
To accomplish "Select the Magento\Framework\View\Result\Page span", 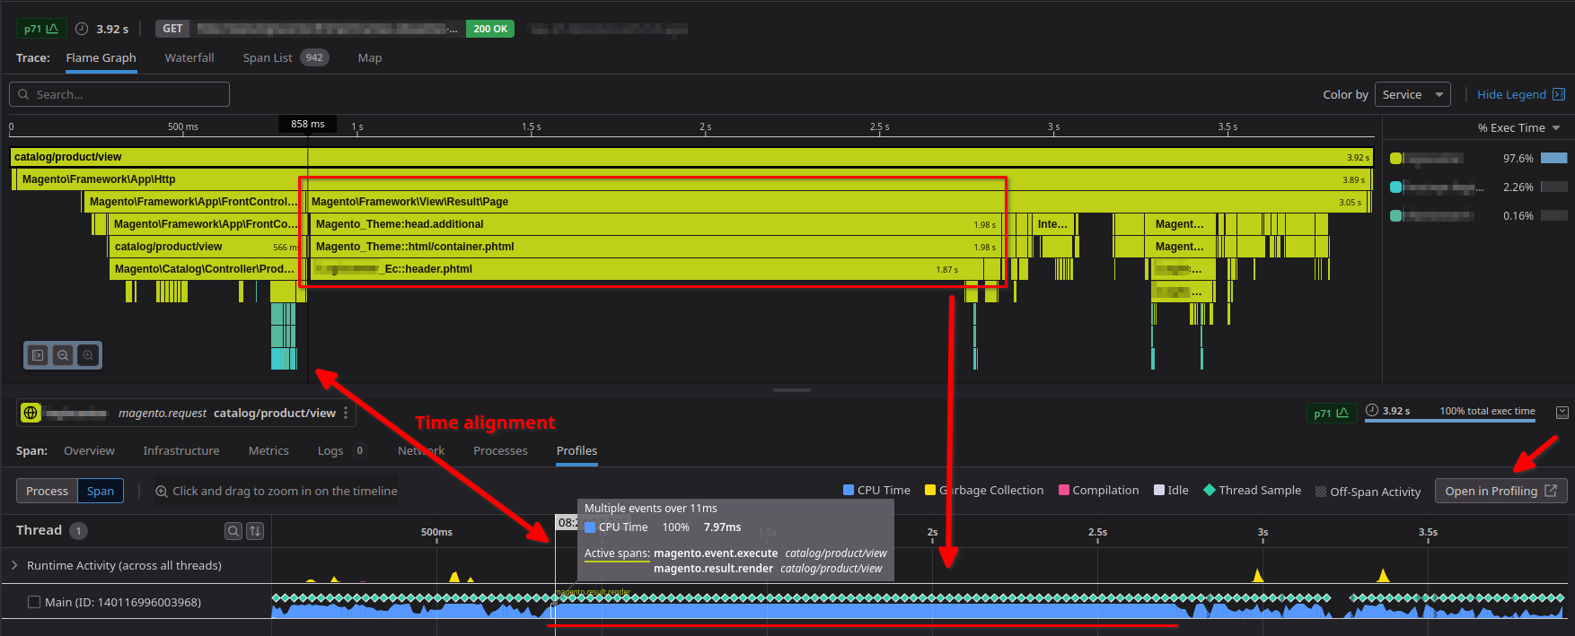I will pos(836,202).
